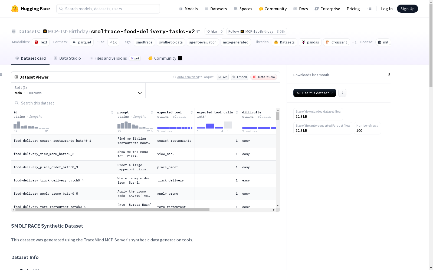Click the magnifier icon in dataset search
The height and width of the screenshot is (270, 433).
17,103
